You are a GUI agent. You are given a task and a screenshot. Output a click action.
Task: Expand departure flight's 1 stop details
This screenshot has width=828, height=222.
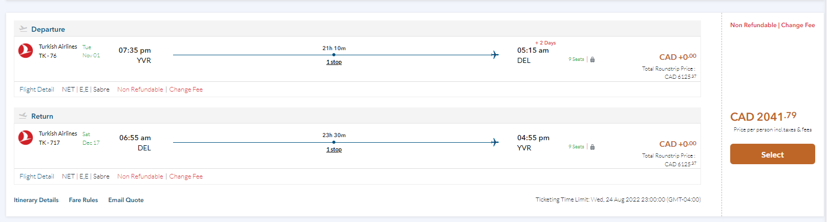point(334,62)
